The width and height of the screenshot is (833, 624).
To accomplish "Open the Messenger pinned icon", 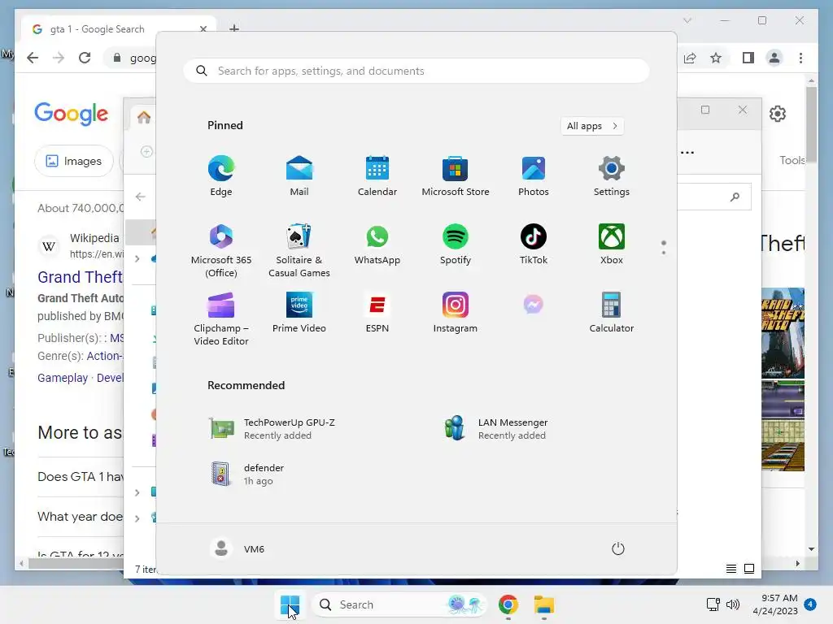I will tap(534, 305).
